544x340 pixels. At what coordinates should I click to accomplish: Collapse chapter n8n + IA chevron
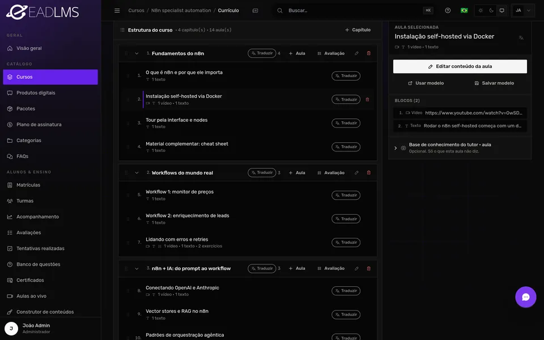pyautogui.click(x=137, y=269)
